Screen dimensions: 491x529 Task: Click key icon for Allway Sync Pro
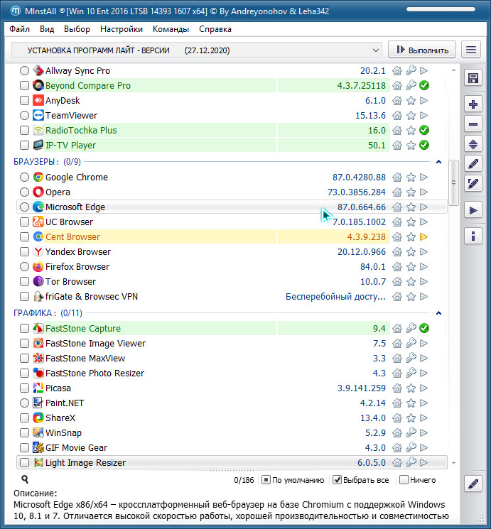[x=411, y=70]
